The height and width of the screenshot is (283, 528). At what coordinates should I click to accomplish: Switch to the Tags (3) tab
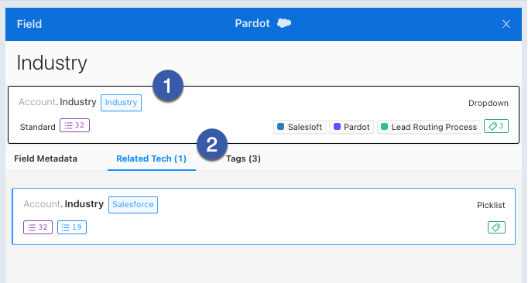[x=243, y=159]
